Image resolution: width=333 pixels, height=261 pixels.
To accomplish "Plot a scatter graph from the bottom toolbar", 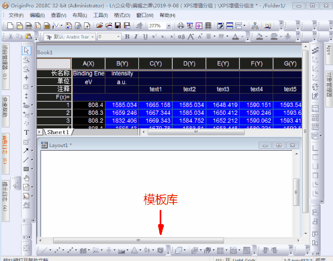I will (x=57, y=251).
